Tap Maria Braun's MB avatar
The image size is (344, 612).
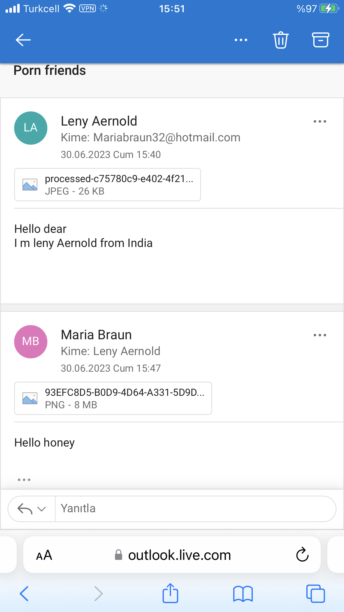pyautogui.click(x=31, y=342)
